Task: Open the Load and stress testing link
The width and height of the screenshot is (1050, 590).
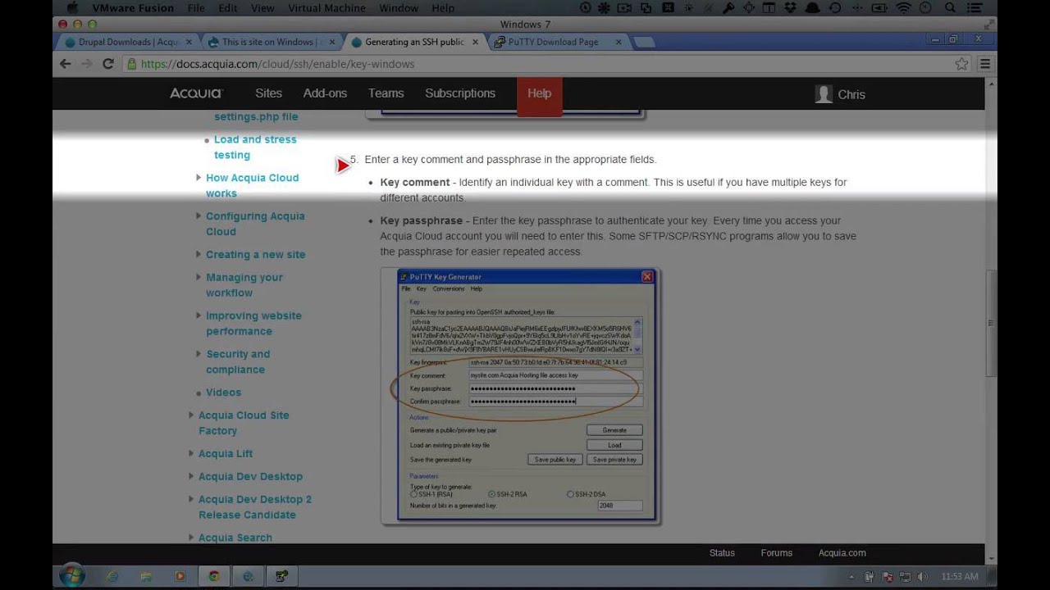Action: (255, 147)
